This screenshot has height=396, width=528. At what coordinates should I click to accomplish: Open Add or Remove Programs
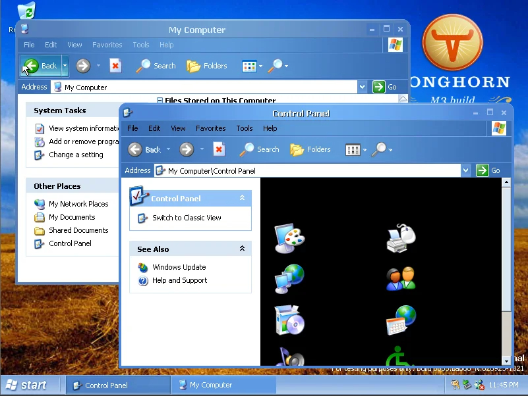click(288, 319)
